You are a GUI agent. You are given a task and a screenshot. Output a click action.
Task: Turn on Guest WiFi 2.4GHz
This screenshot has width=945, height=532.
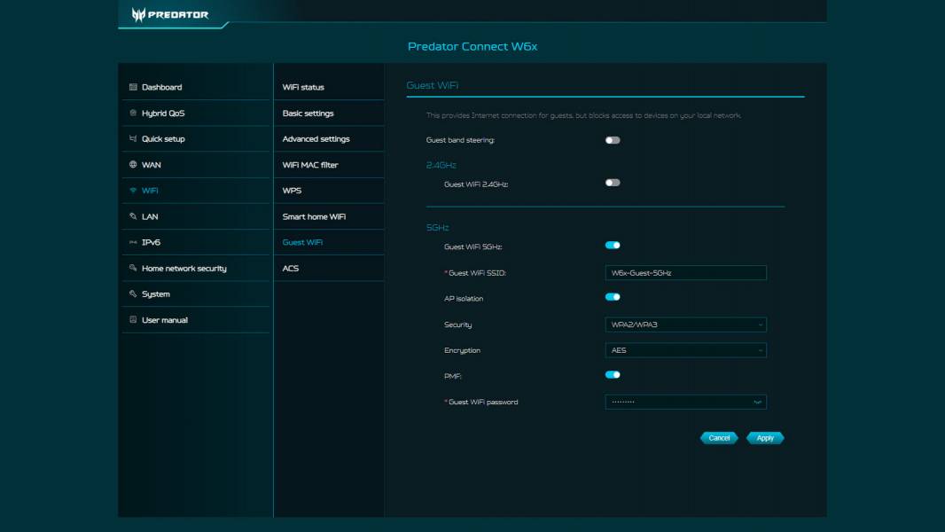tap(612, 181)
